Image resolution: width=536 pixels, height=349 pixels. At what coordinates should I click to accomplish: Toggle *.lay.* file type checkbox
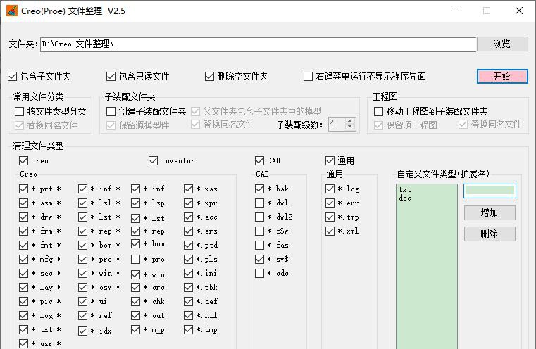click(x=23, y=287)
